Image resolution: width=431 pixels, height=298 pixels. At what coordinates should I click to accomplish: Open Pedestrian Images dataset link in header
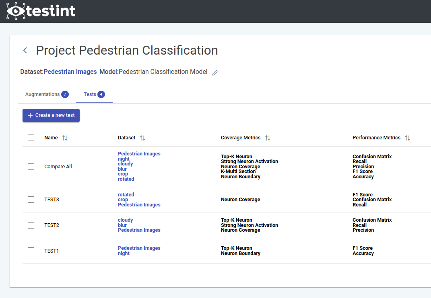(70, 72)
